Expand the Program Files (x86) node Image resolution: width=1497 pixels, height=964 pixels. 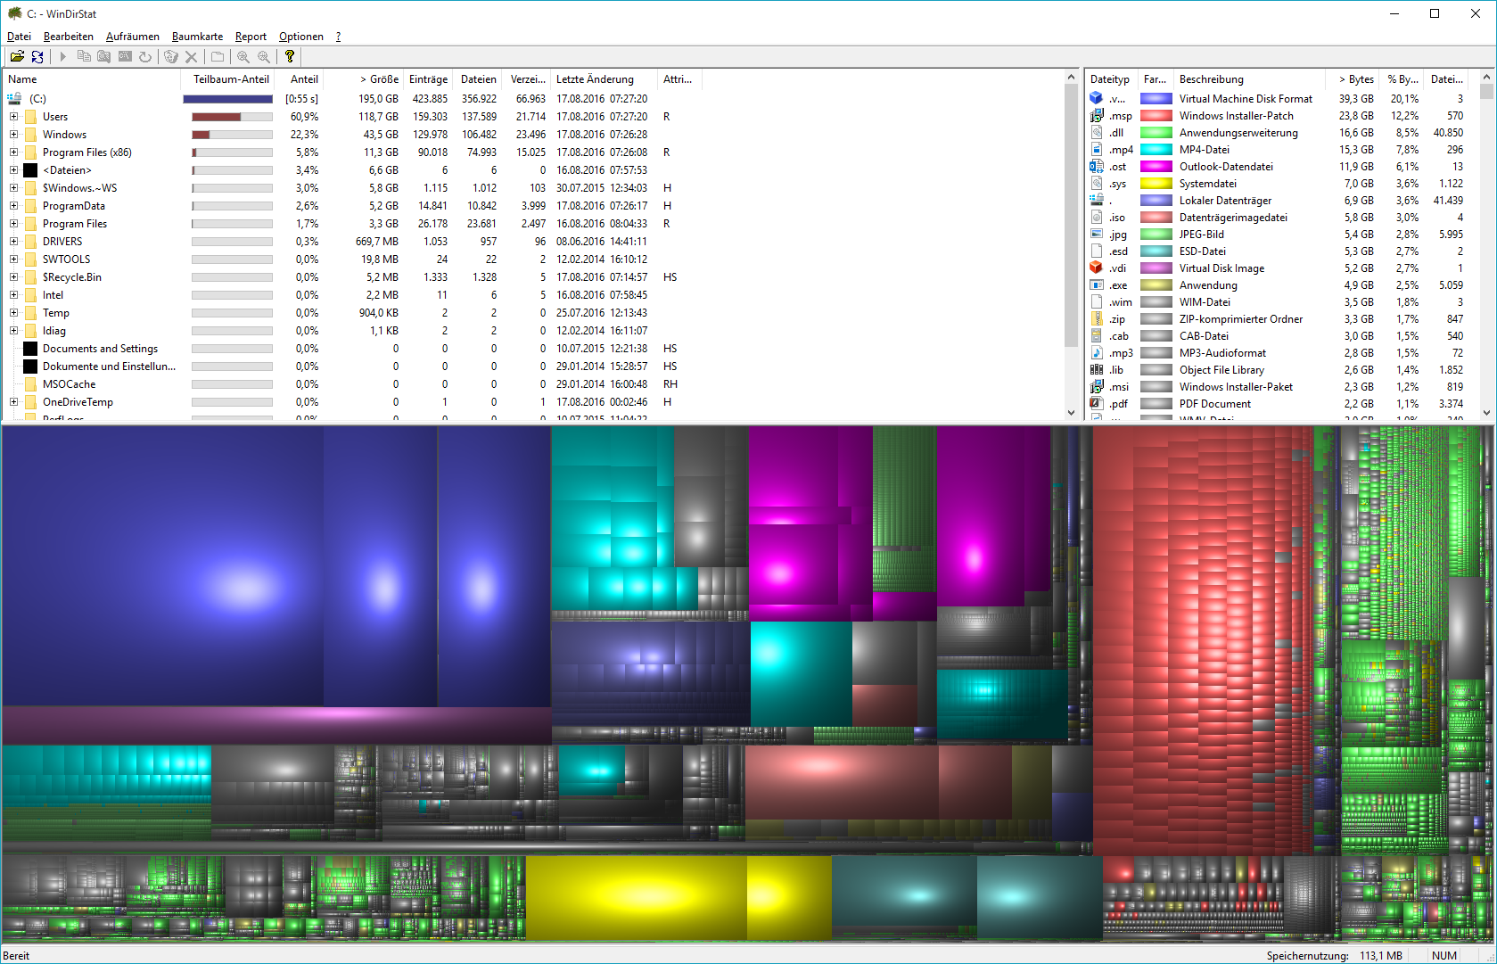(x=13, y=152)
